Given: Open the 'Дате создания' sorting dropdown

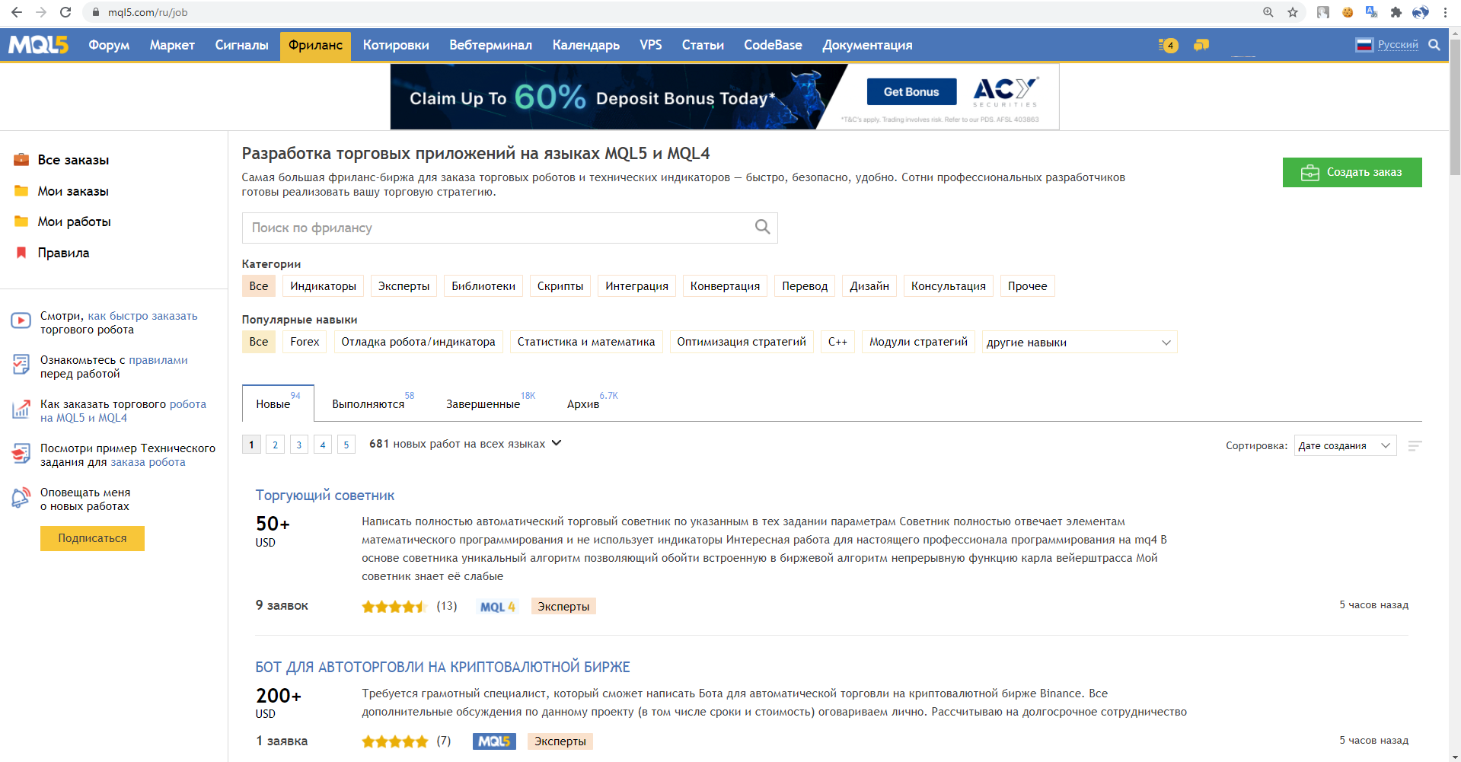Looking at the screenshot, I should pos(1345,445).
